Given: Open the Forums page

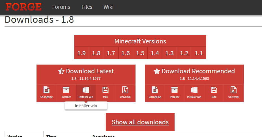Looking at the screenshot, I should [x=61, y=7].
